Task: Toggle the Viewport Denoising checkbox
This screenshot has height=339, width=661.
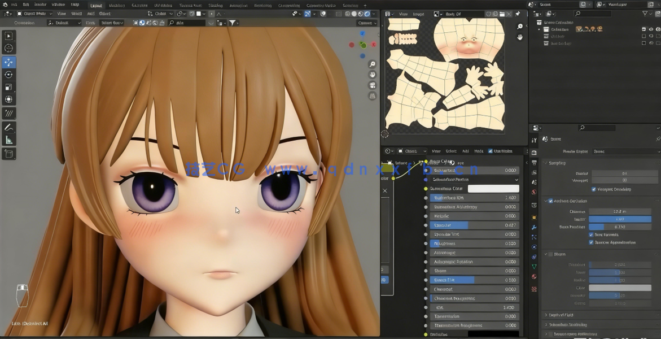Action: [594, 189]
